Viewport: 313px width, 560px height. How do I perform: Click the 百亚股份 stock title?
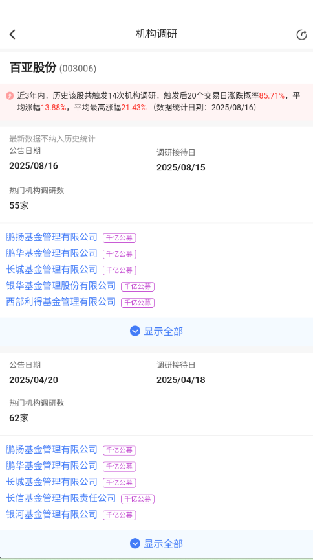[33, 67]
